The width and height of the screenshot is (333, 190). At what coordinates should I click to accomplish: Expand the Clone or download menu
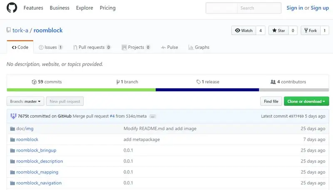point(306,101)
